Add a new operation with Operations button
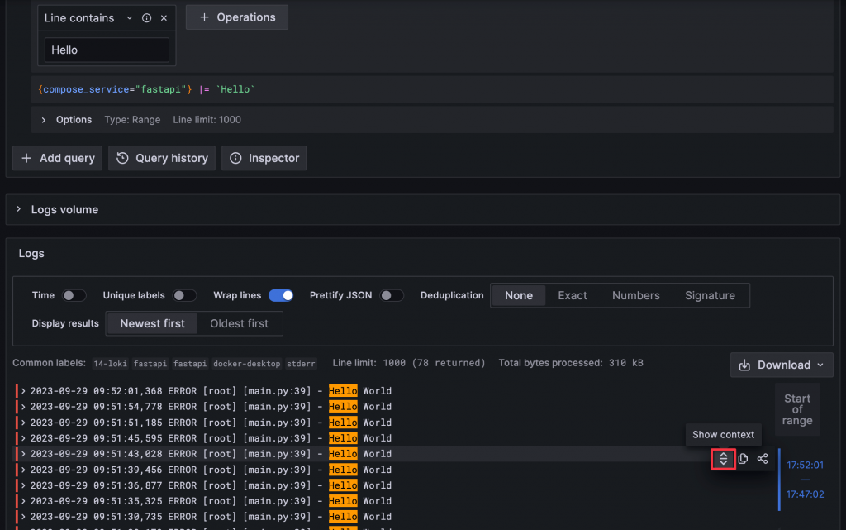Screen dimensions: 846x530 [x=237, y=17]
